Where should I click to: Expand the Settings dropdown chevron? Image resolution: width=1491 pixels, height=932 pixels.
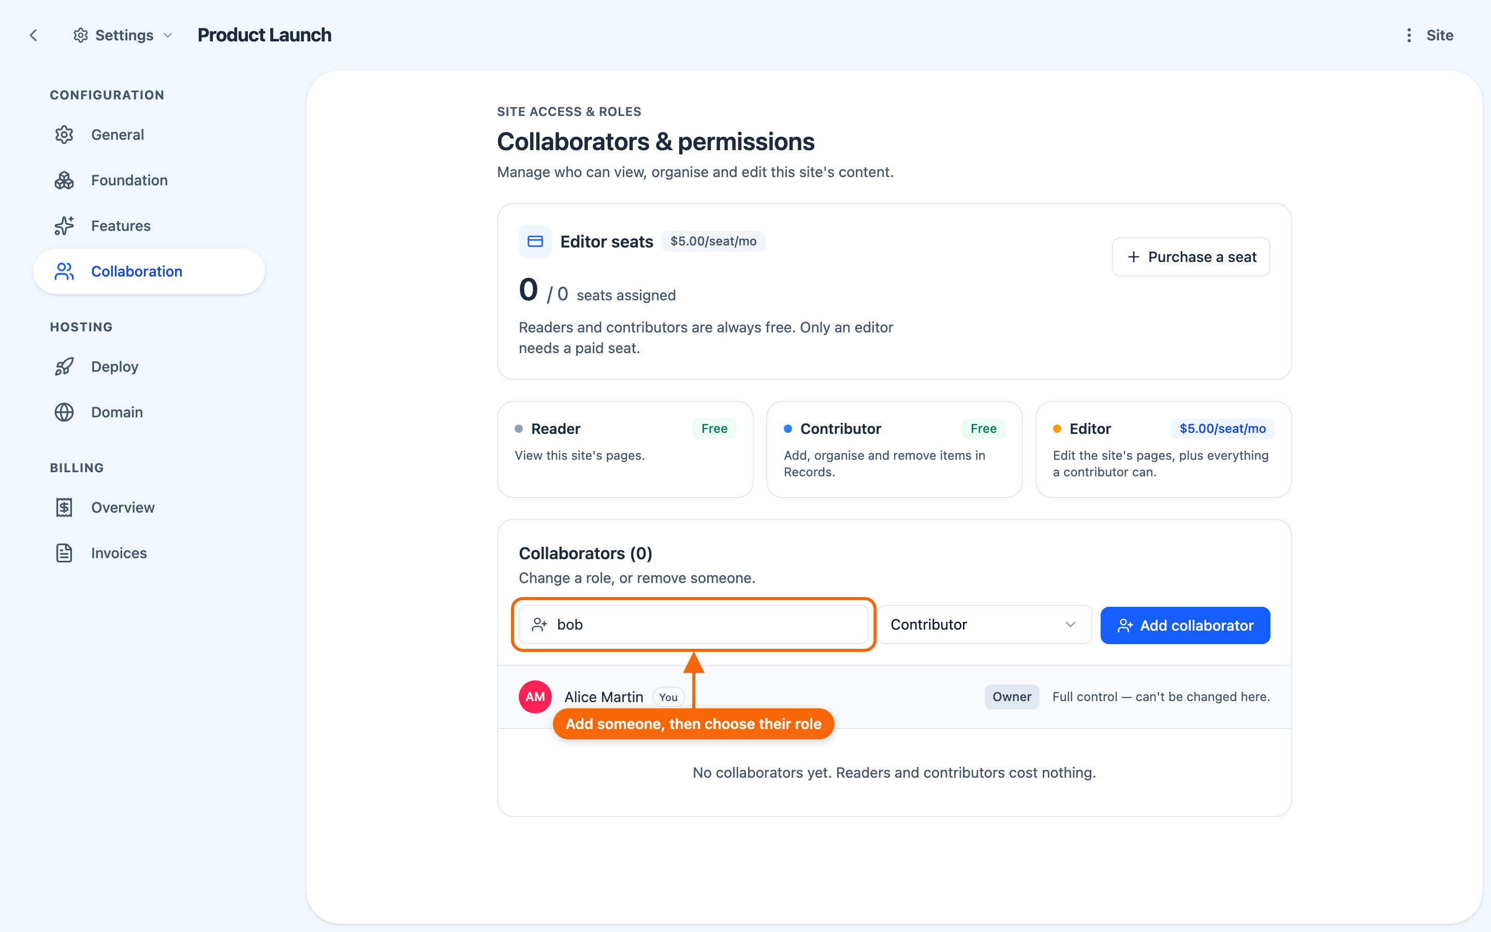tap(168, 36)
